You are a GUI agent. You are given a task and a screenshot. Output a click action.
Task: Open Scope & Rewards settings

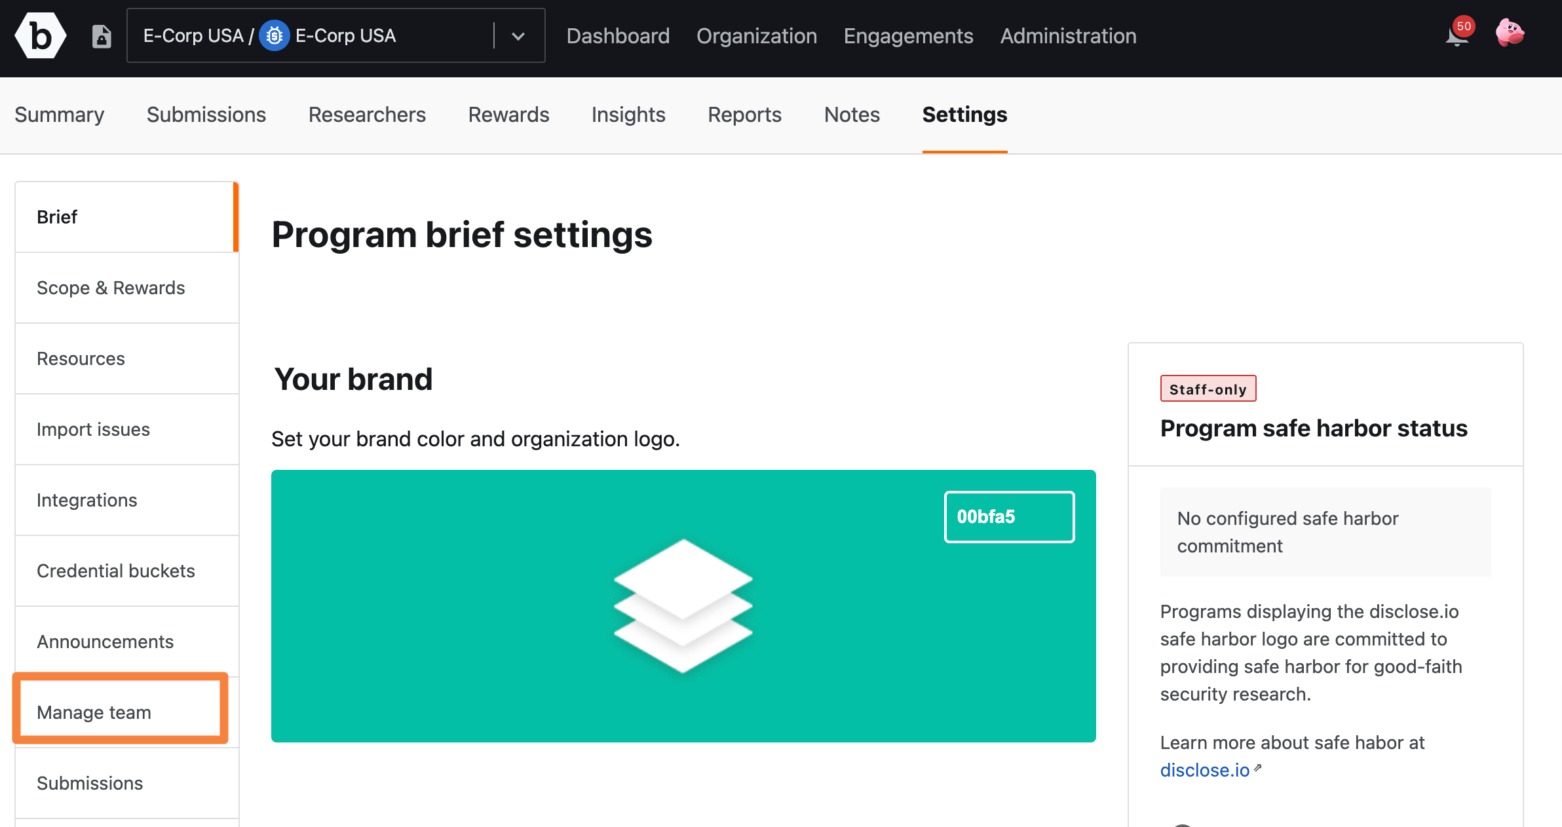(126, 288)
